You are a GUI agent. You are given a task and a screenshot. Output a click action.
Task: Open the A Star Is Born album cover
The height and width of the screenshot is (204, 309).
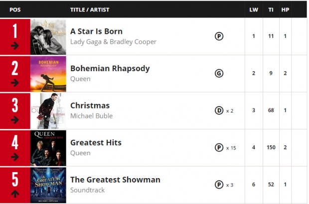tap(48, 37)
